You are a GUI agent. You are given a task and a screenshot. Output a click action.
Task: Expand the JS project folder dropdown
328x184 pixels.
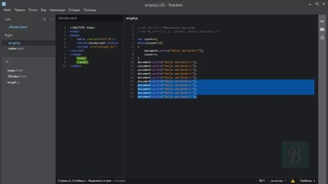click(8, 62)
